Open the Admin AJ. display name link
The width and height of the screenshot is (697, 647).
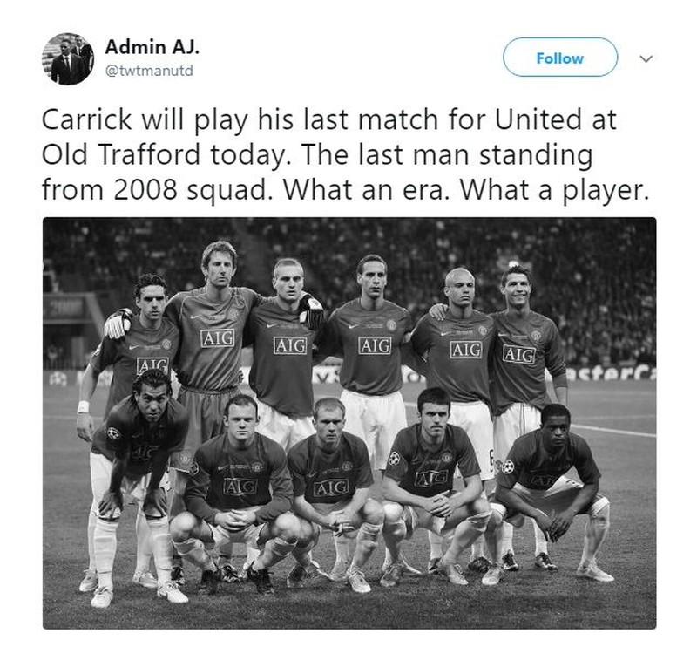[152, 47]
